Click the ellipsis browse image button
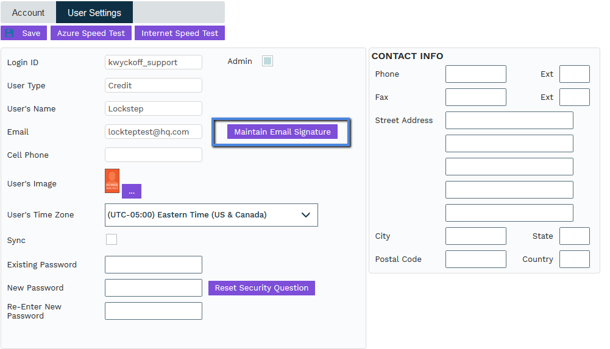 coord(132,191)
